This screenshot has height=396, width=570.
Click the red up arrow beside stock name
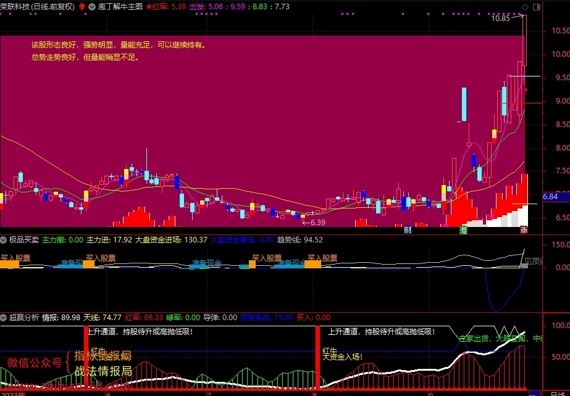82,7
